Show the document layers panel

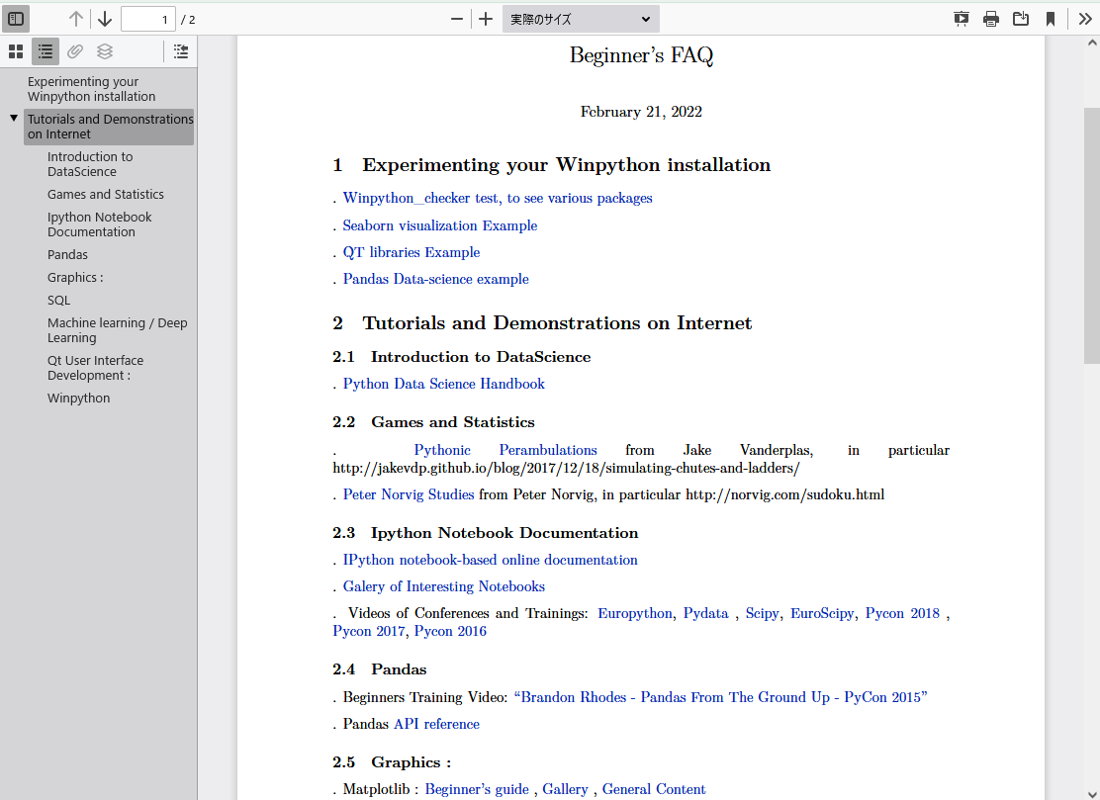(x=105, y=51)
